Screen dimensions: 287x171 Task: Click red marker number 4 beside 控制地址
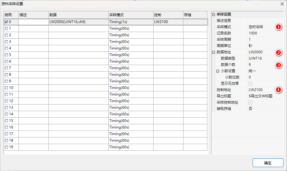tap(278, 90)
